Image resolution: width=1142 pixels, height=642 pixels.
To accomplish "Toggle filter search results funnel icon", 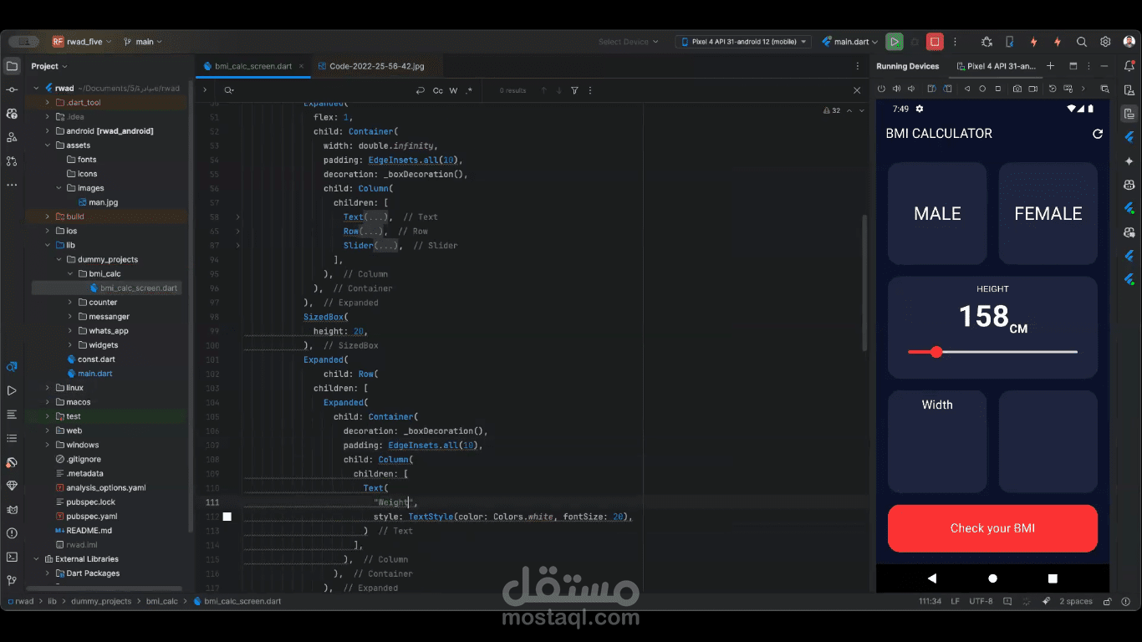I will click(574, 90).
